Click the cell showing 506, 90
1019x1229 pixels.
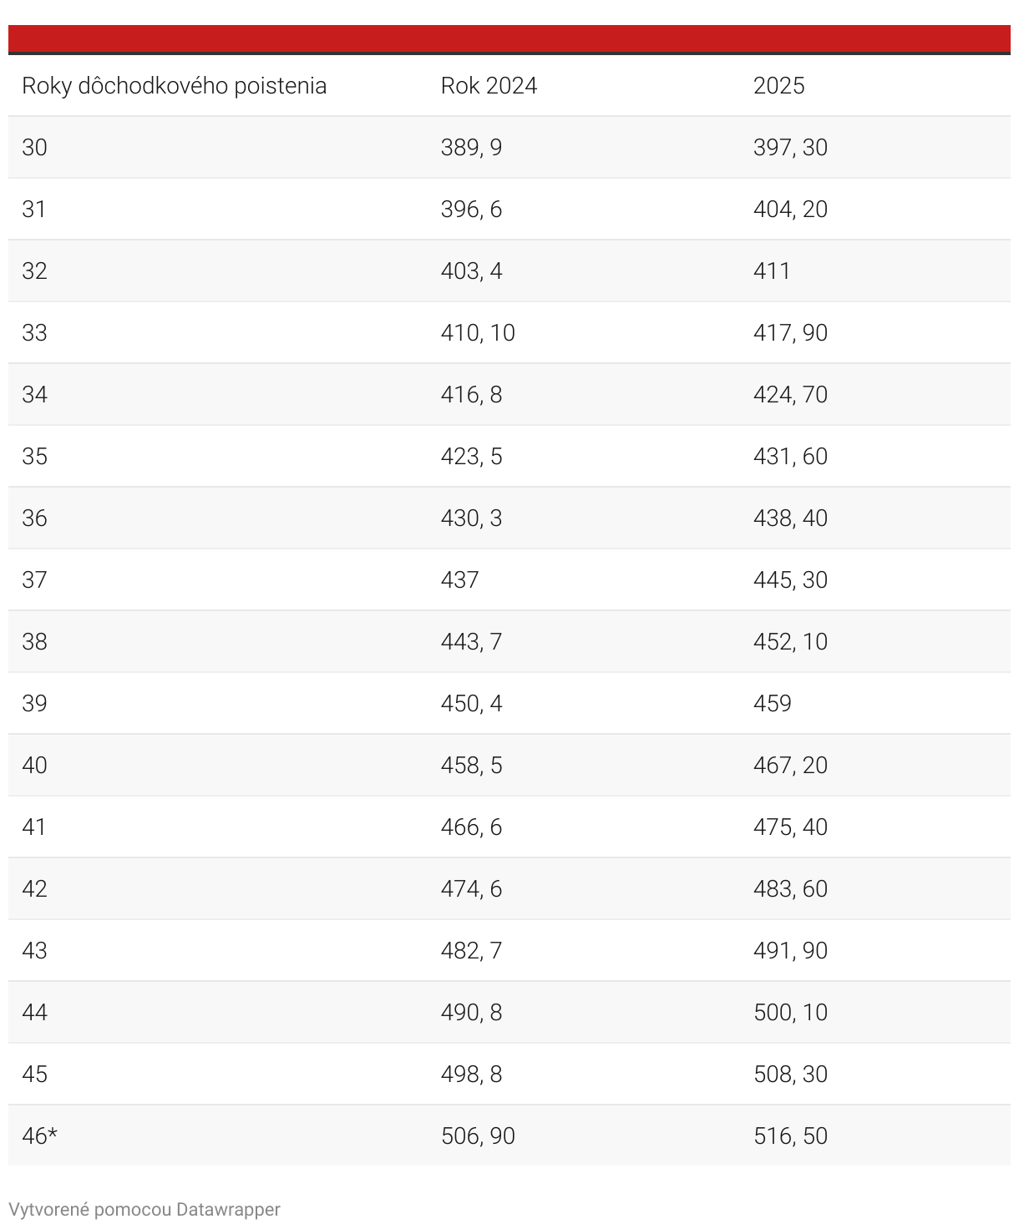(478, 1136)
